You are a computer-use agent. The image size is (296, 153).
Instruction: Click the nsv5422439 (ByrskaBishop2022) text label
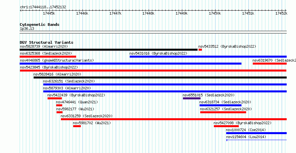pos(76,95)
